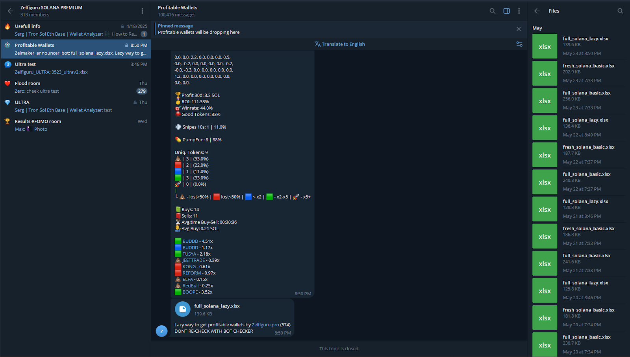Open the KONG token link

coord(189,267)
